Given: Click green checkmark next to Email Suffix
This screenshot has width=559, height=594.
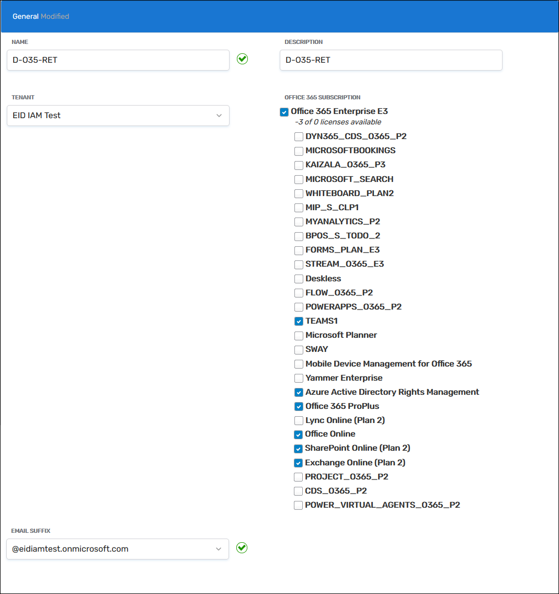Looking at the screenshot, I should click(242, 548).
